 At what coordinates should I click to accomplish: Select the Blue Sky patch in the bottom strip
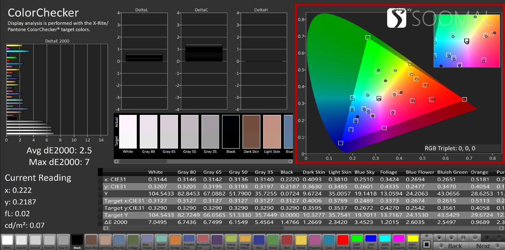pos(119,241)
